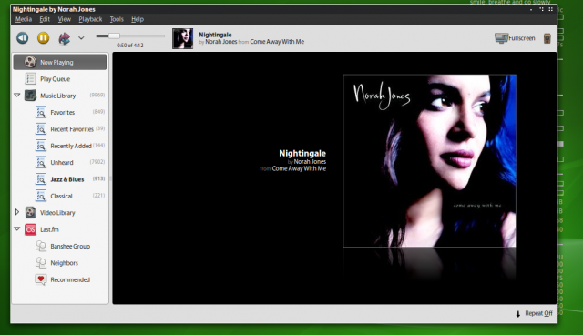The width and height of the screenshot is (583, 335).
Task: Click the Unheard playlist icon
Action: [40, 162]
